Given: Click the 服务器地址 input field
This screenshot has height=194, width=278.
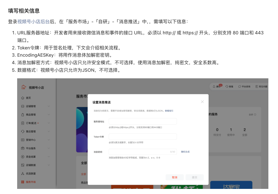Looking at the screenshot, I should (x=143, y=121).
